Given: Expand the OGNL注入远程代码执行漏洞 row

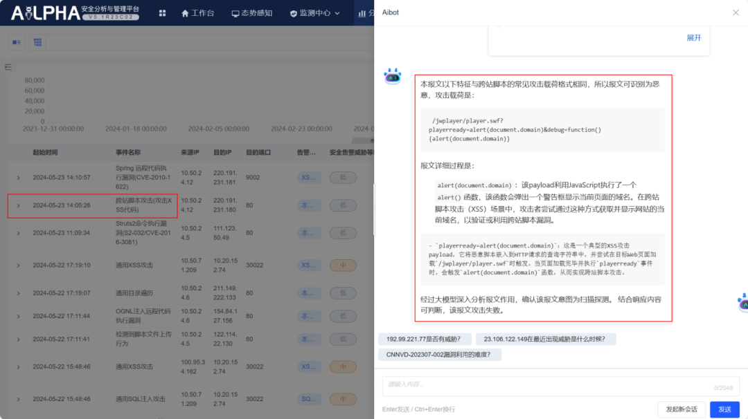Looking at the screenshot, I should 18,316.
